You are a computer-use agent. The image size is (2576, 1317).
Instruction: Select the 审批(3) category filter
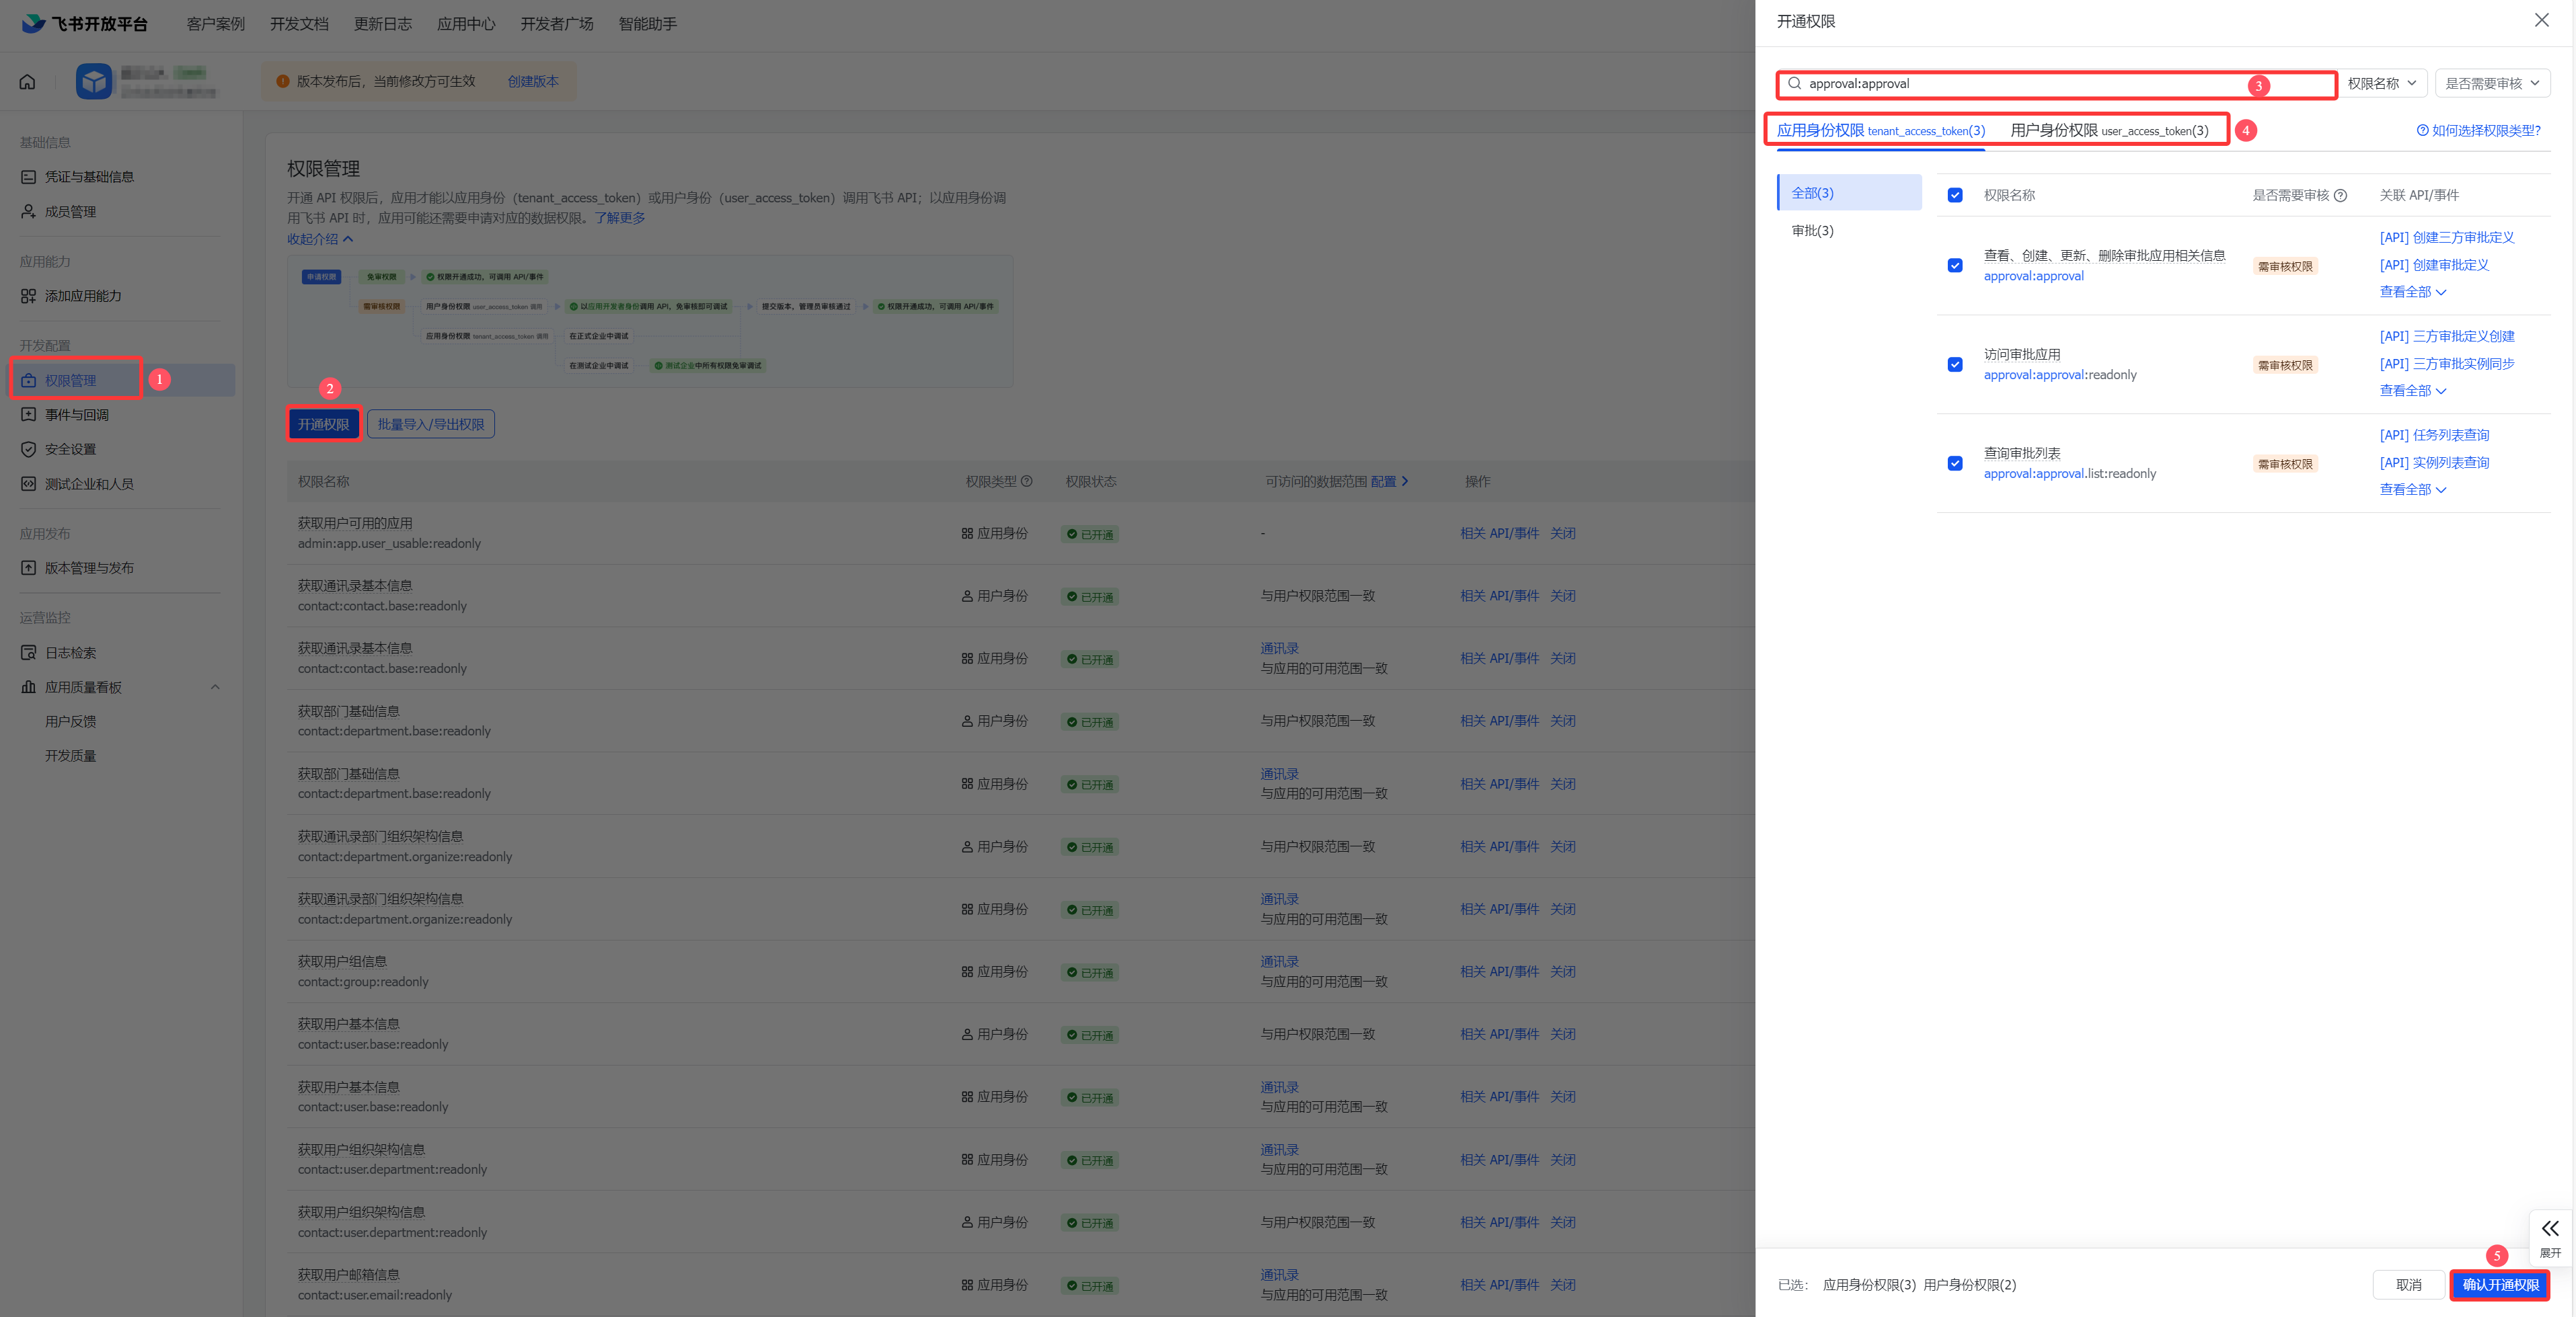[1812, 231]
